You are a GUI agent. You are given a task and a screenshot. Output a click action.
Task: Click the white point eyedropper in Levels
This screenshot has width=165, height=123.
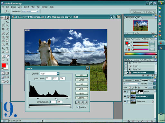tap(86, 102)
